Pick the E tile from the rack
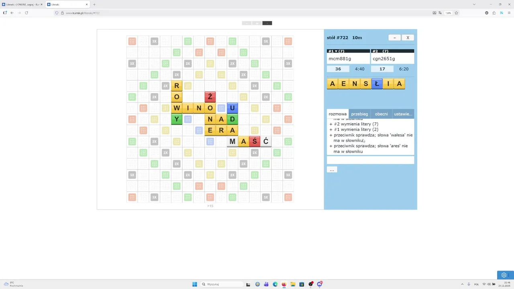This screenshot has height=289, width=514. [343, 84]
